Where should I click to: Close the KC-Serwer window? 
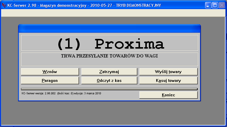pos(222,5)
